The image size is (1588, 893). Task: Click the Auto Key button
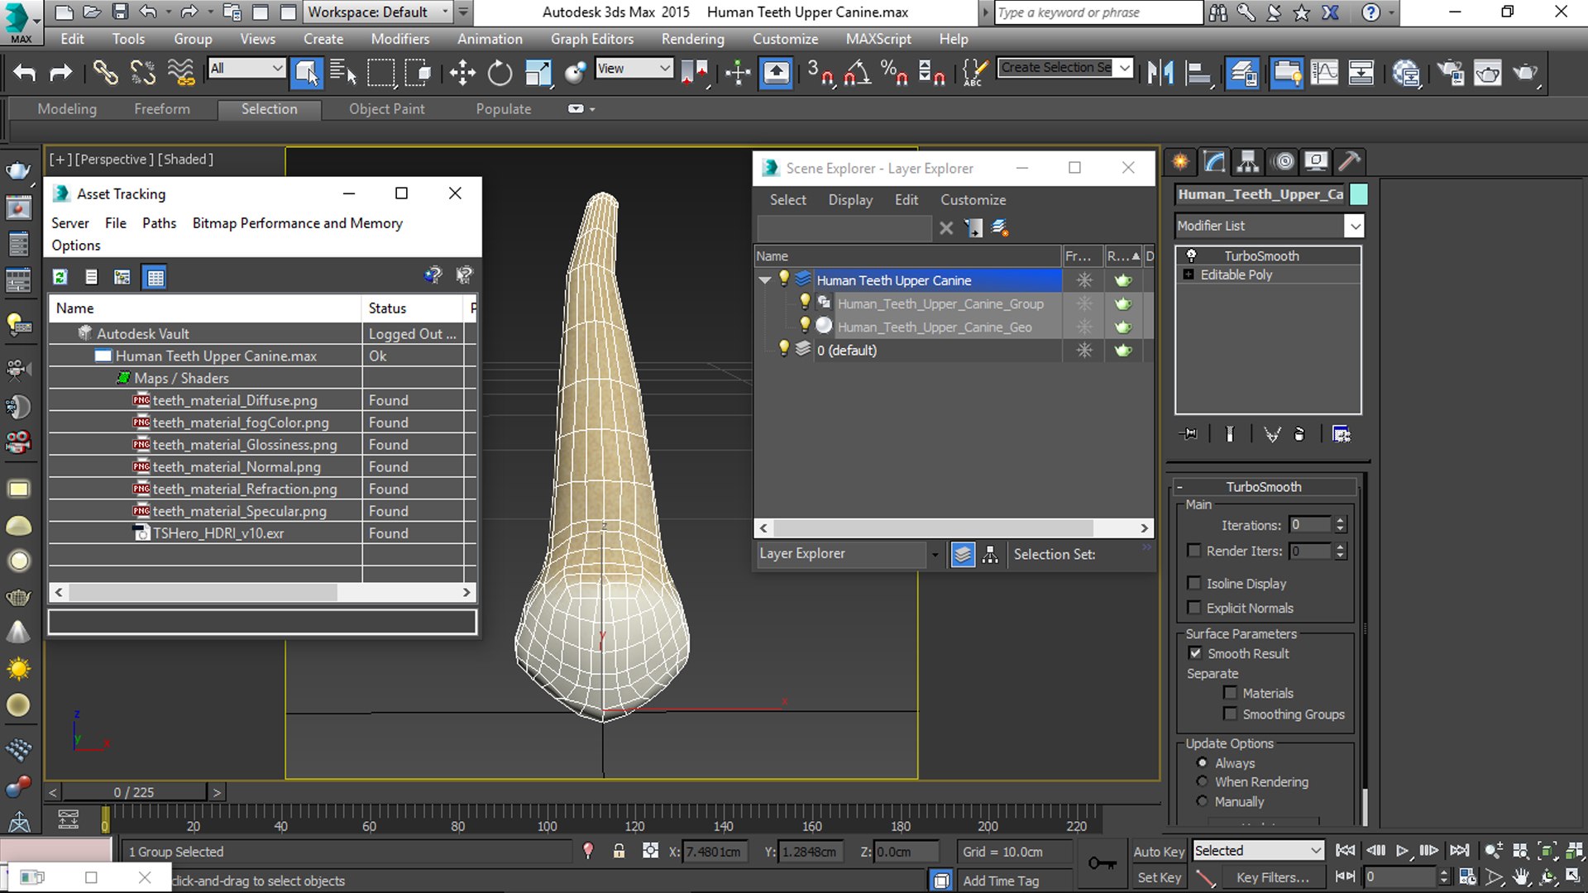point(1159,852)
